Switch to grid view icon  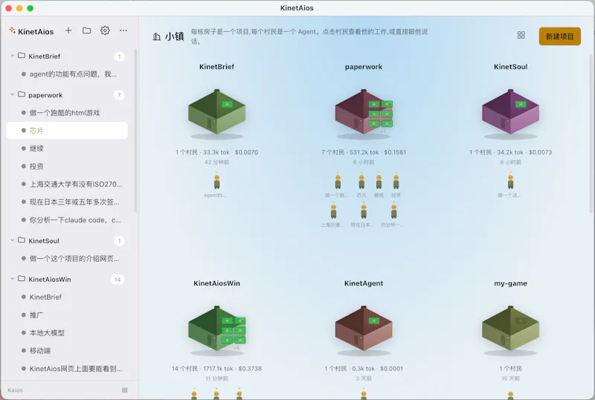[521, 35]
